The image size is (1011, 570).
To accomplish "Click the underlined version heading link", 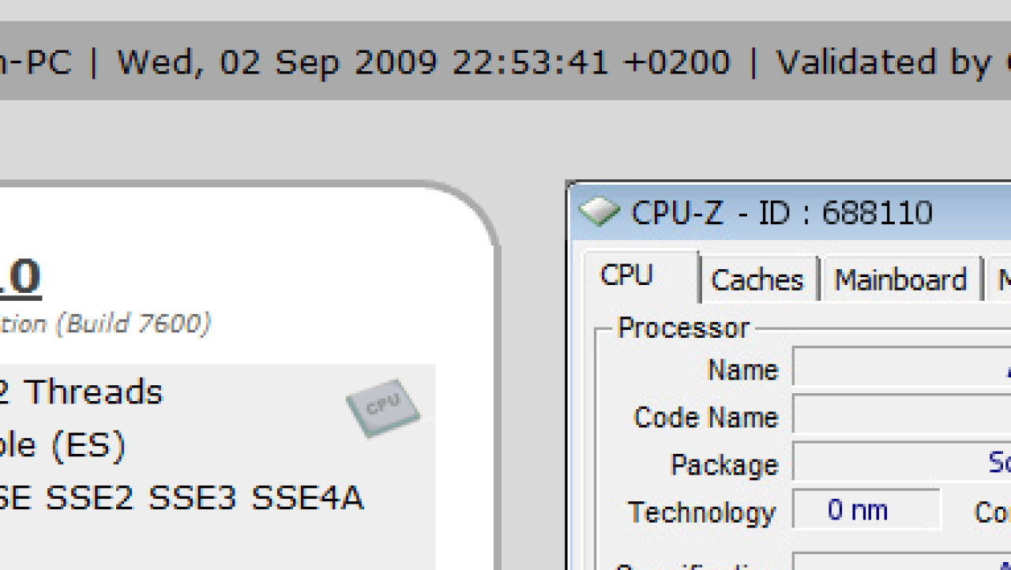I will coord(20,277).
